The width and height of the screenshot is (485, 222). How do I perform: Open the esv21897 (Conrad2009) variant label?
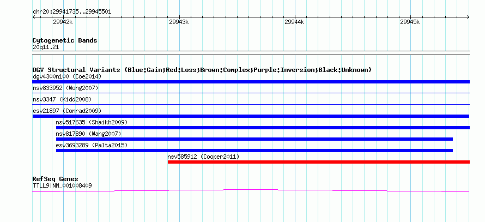[x=67, y=111]
